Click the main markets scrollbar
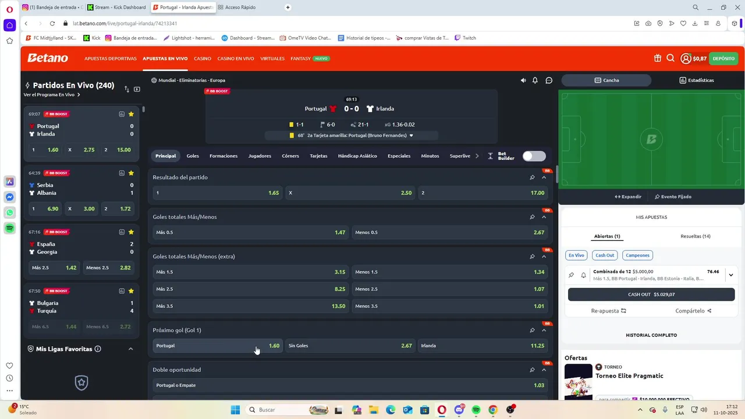The width and height of the screenshot is (745, 419). (x=556, y=173)
